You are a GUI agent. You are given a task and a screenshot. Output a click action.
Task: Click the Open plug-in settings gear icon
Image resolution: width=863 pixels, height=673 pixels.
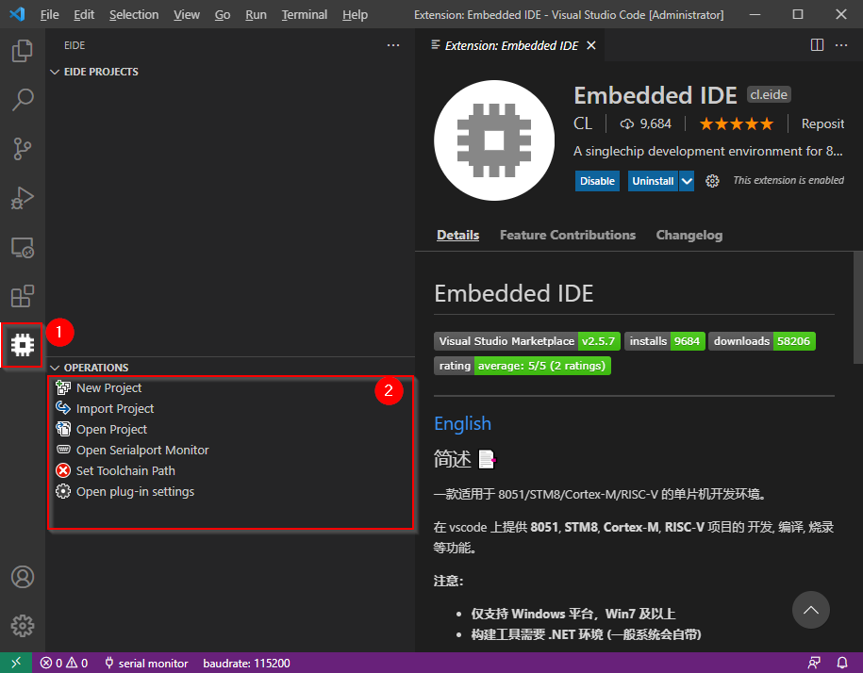tap(63, 491)
